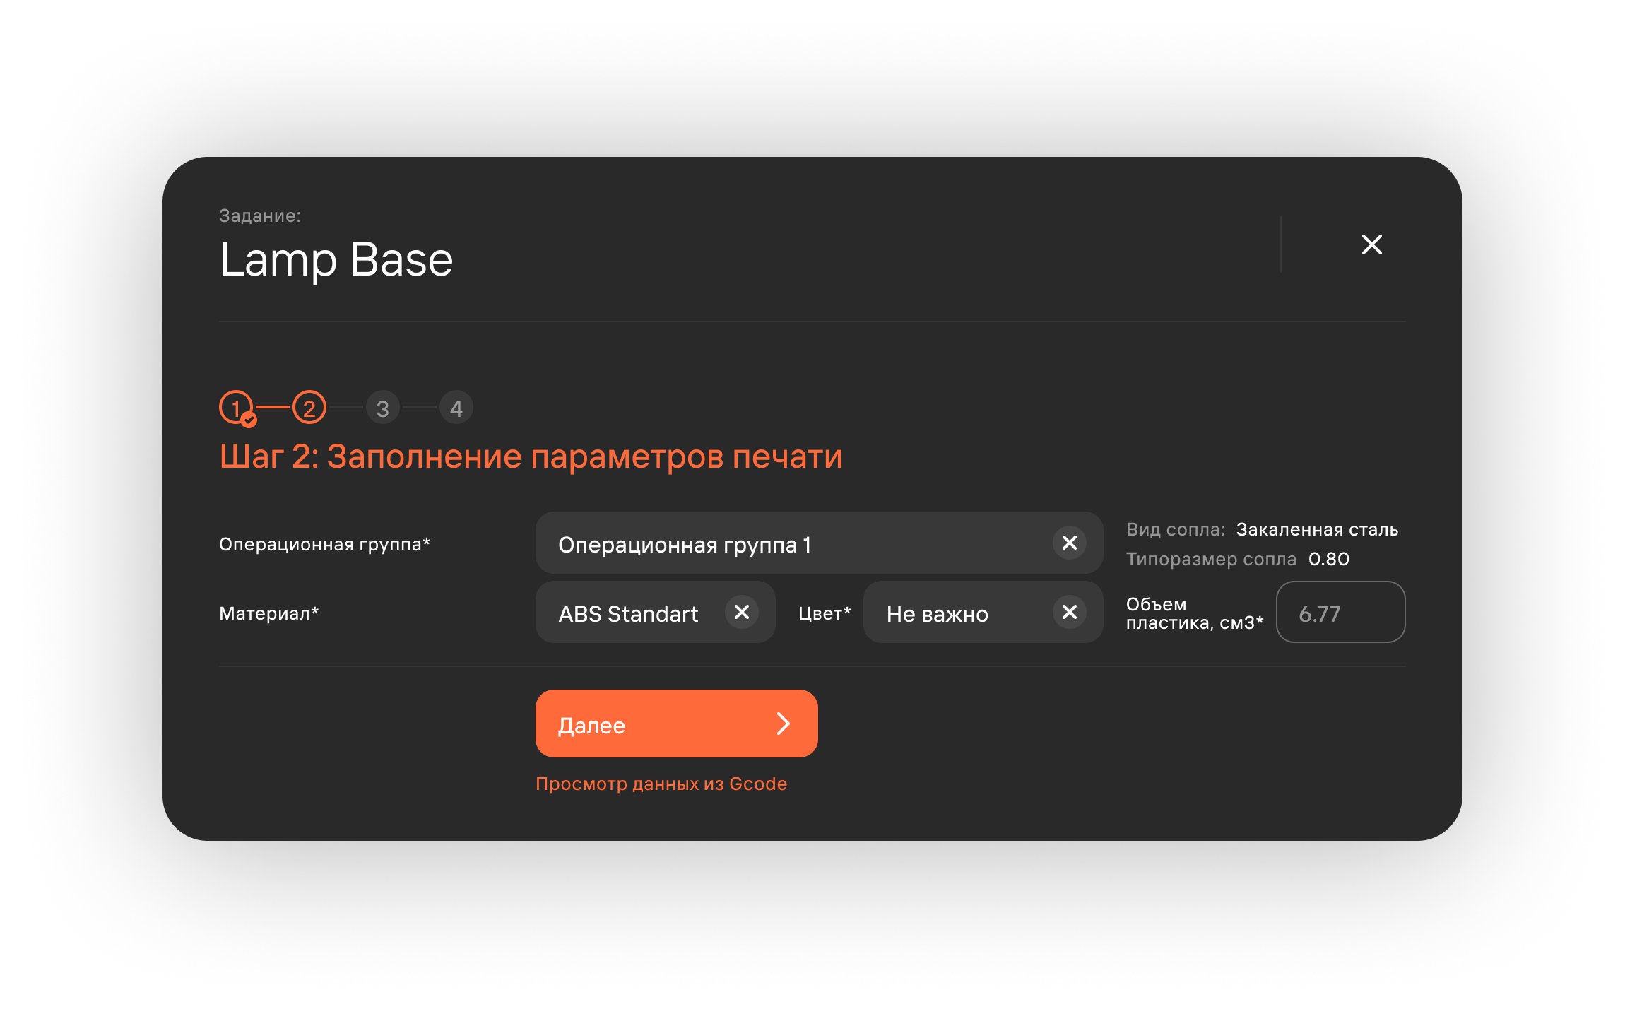Click the plastic volume field 6.77
Viewport: 1625px width, 1009px height.
[1341, 612]
